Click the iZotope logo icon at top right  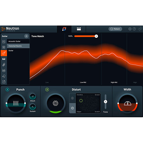click(140, 29)
